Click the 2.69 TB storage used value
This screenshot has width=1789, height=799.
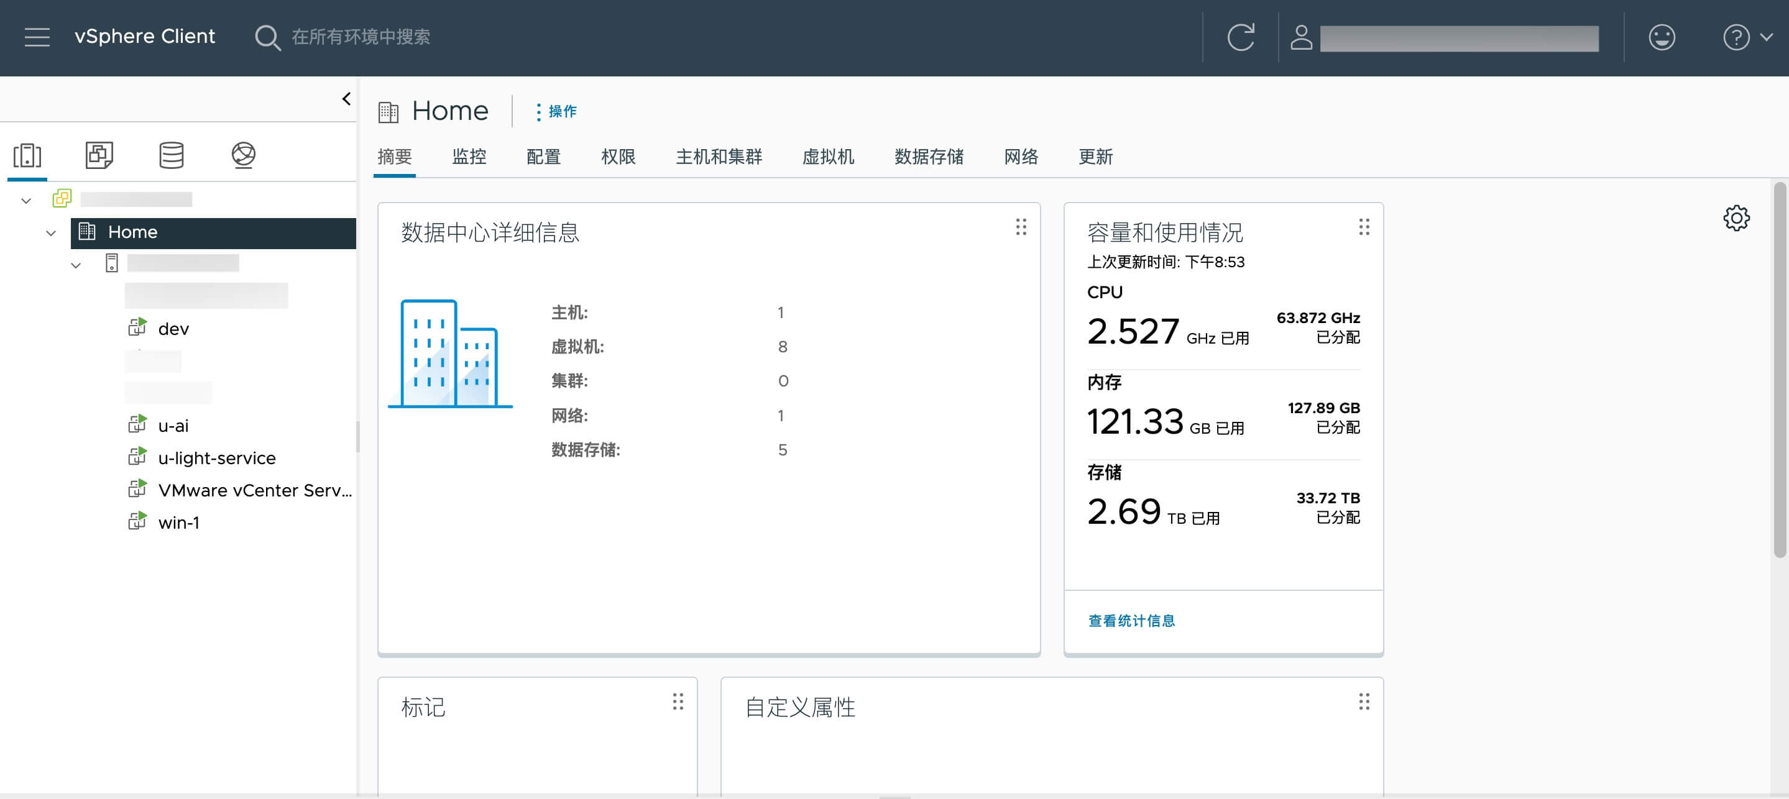pyautogui.click(x=1124, y=511)
